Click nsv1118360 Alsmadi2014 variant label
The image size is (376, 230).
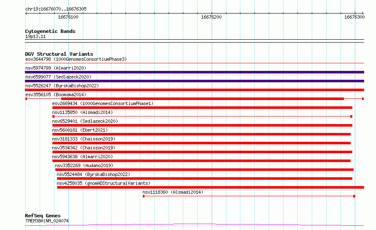173,192
